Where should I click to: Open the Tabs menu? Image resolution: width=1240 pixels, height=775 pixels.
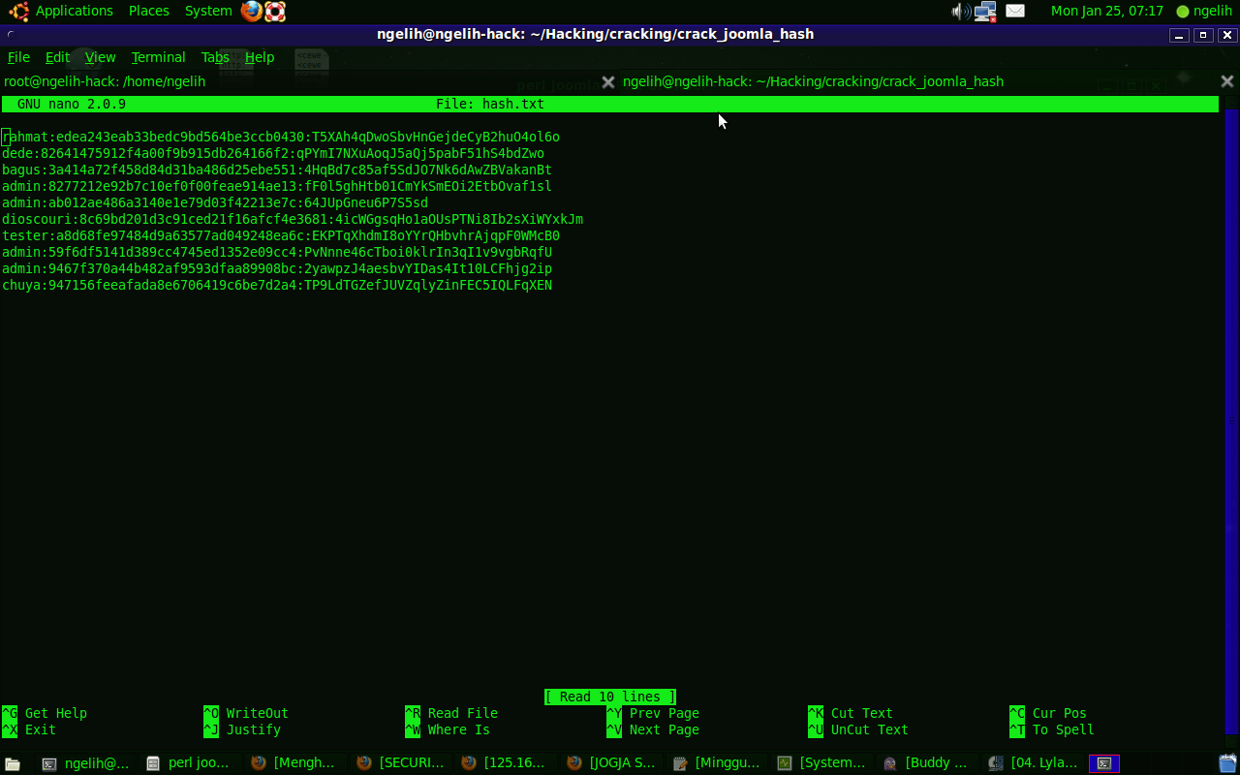[x=215, y=57]
